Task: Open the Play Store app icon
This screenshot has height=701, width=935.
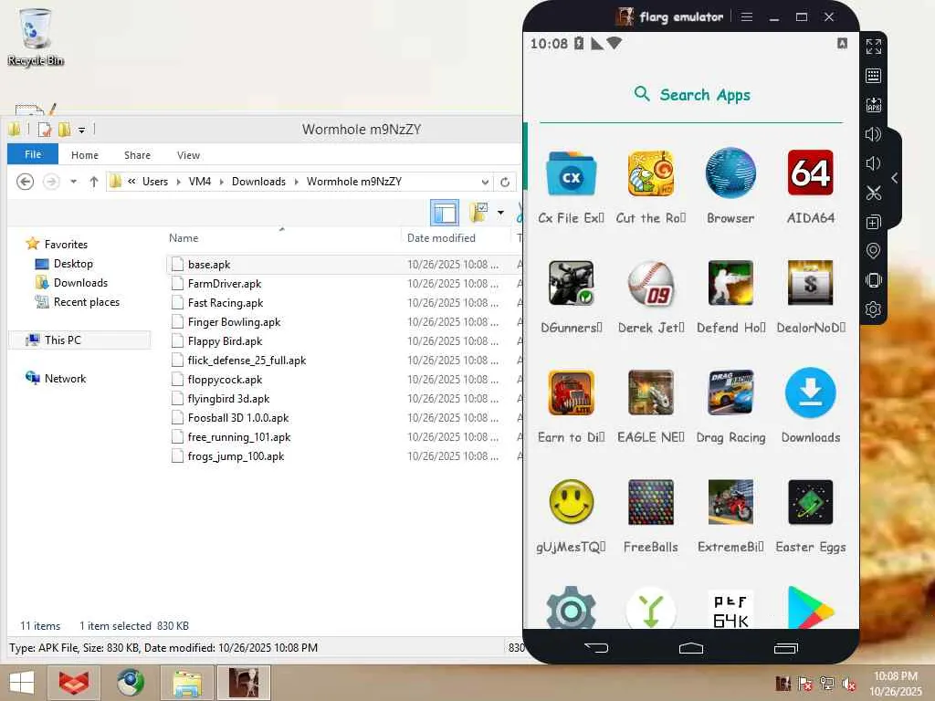Action: [x=811, y=608]
